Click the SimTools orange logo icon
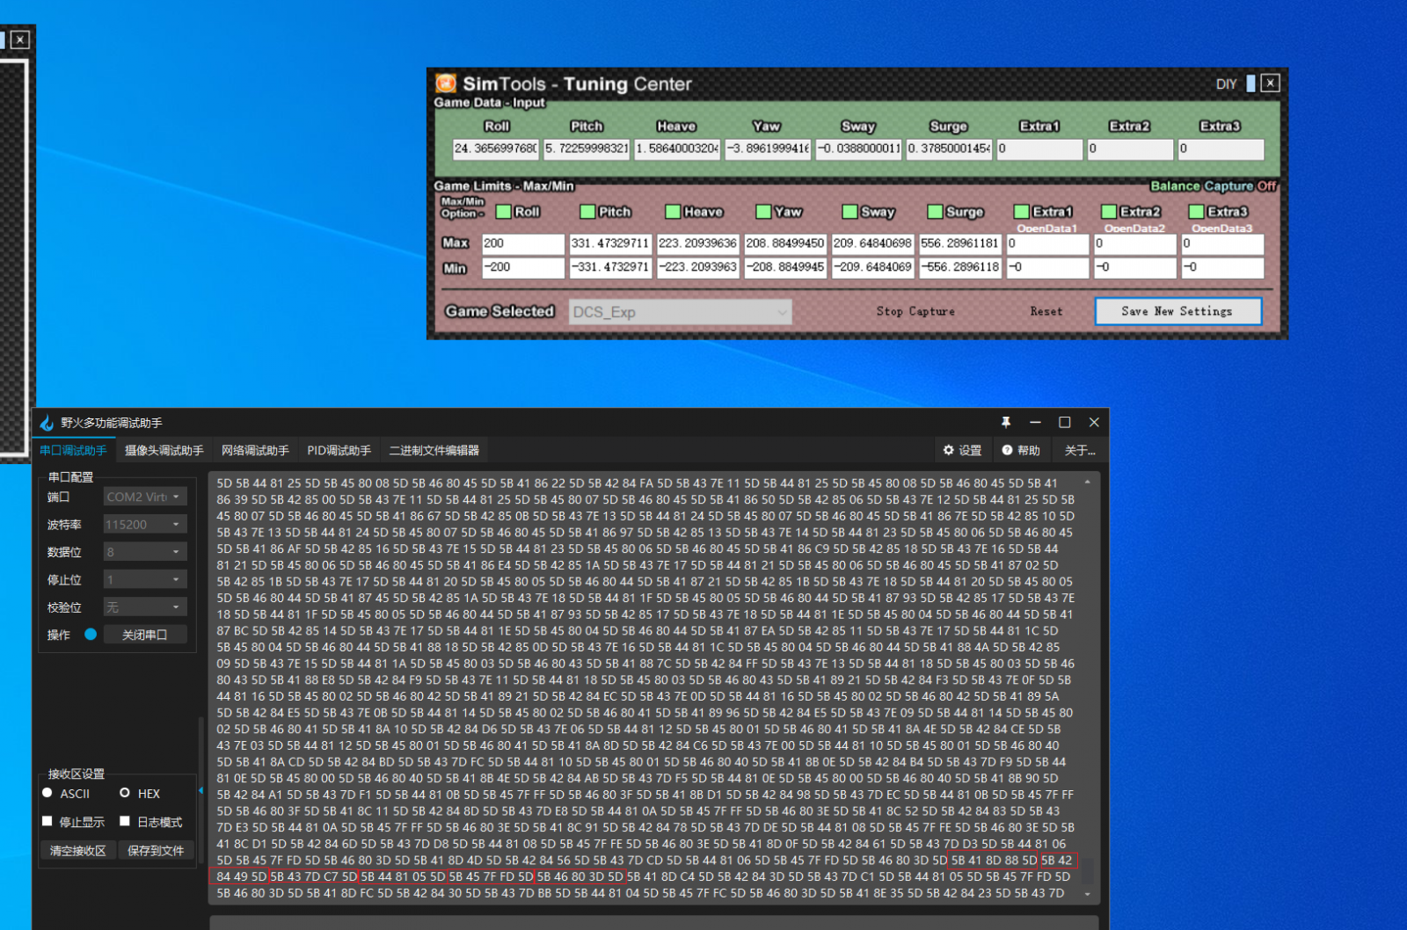1407x930 pixels. pos(446,84)
